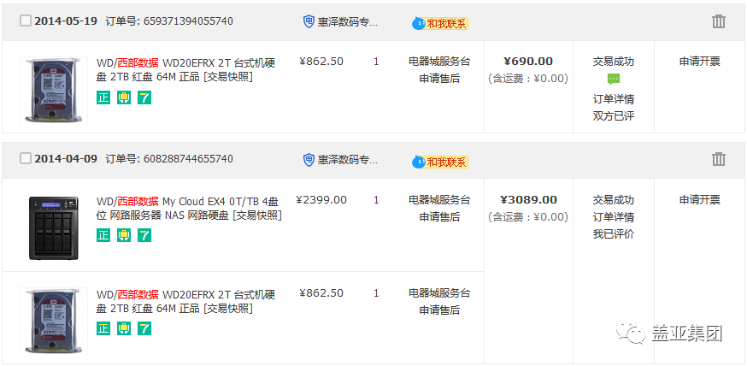Click the green comment bubble under 交易成功
Screen dimensions: 747x366
[614, 80]
